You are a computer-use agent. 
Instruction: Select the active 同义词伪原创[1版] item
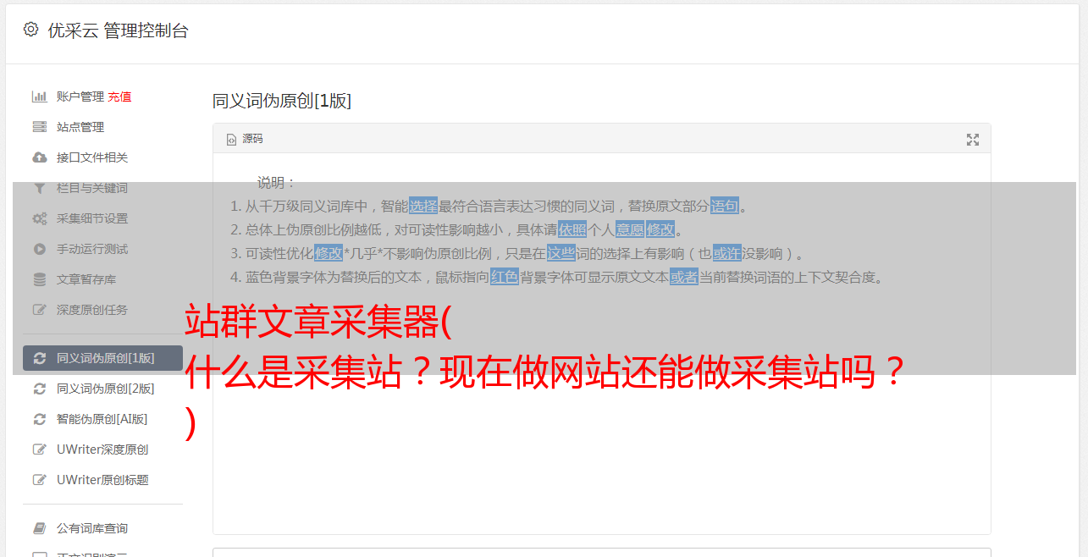click(x=102, y=358)
